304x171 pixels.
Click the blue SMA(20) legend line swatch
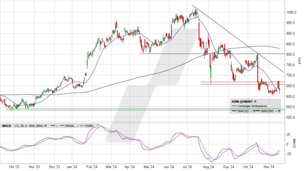pos(235,111)
